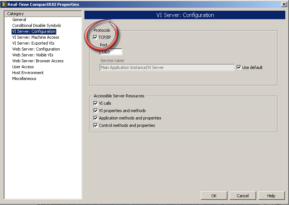Viewport: 289px width, 205px height.
Task: Toggle the VI calls checkbox
Action: coord(95,103)
